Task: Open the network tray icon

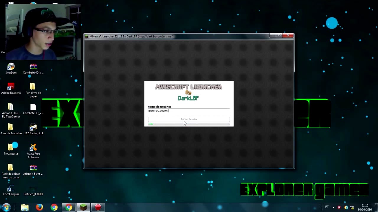Action: point(352,207)
